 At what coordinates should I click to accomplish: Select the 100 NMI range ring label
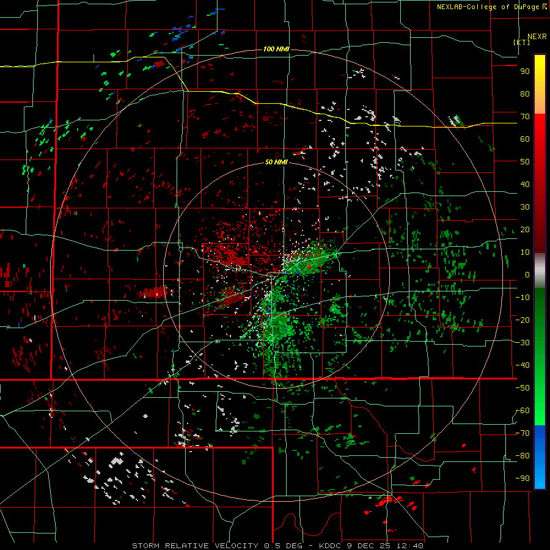click(276, 49)
